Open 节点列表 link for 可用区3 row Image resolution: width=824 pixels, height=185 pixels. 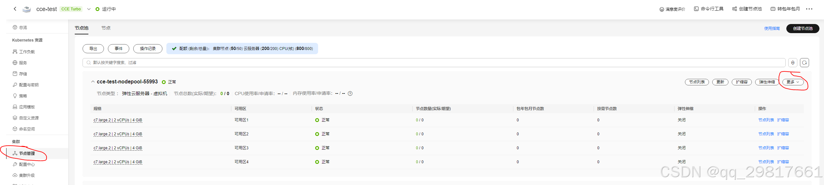(766, 148)
